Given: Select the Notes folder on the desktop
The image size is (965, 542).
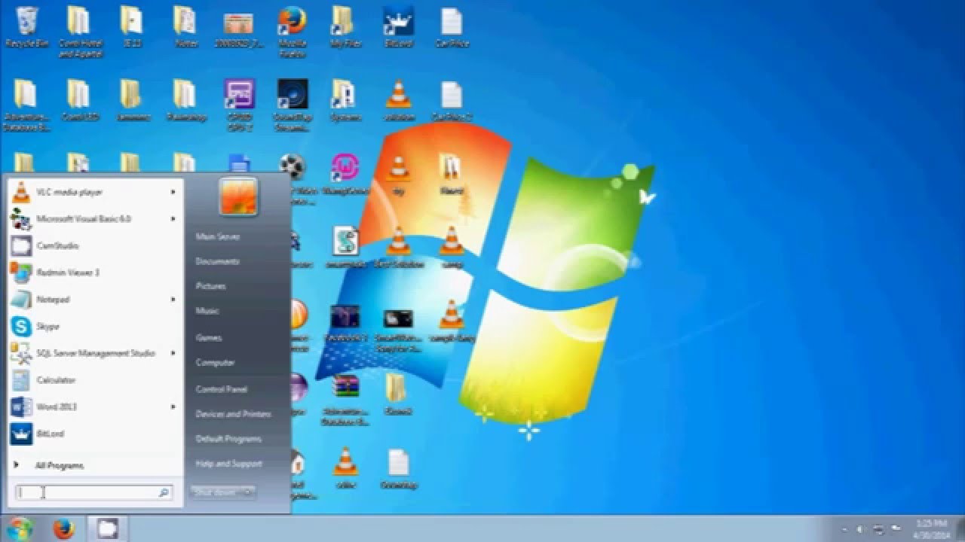Looking at the screenshot, I should click(185, 27).
